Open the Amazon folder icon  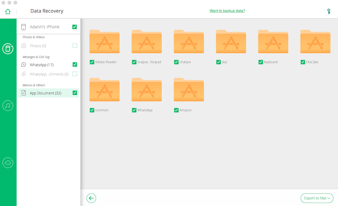point(189,92)
